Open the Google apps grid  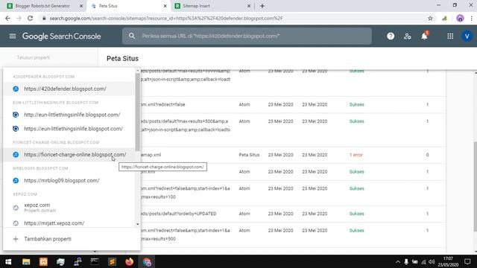450,36
